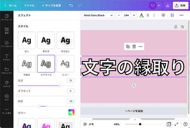Click the 太さ thickness slider handle
This screenshot has height=128, width=190.
point(60,86)
